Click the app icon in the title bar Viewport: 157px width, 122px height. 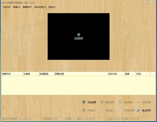click(3, 3)
